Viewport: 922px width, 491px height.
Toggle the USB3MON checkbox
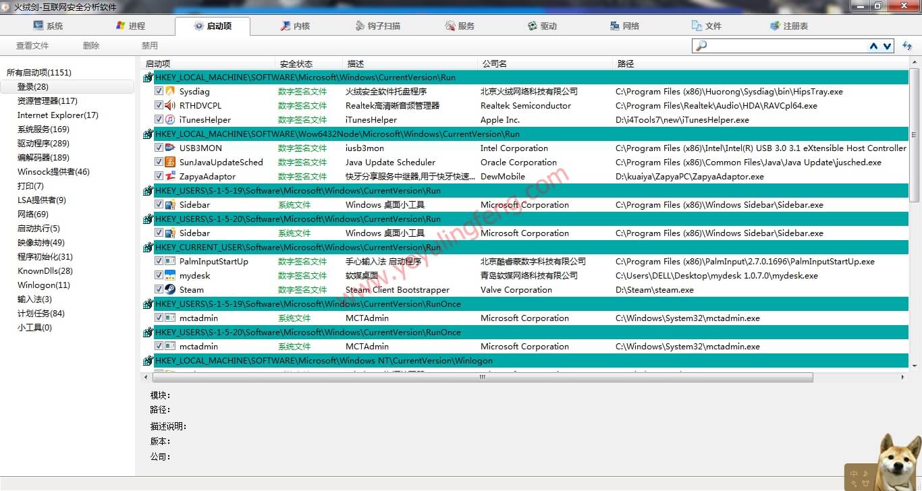click(159, 148)
